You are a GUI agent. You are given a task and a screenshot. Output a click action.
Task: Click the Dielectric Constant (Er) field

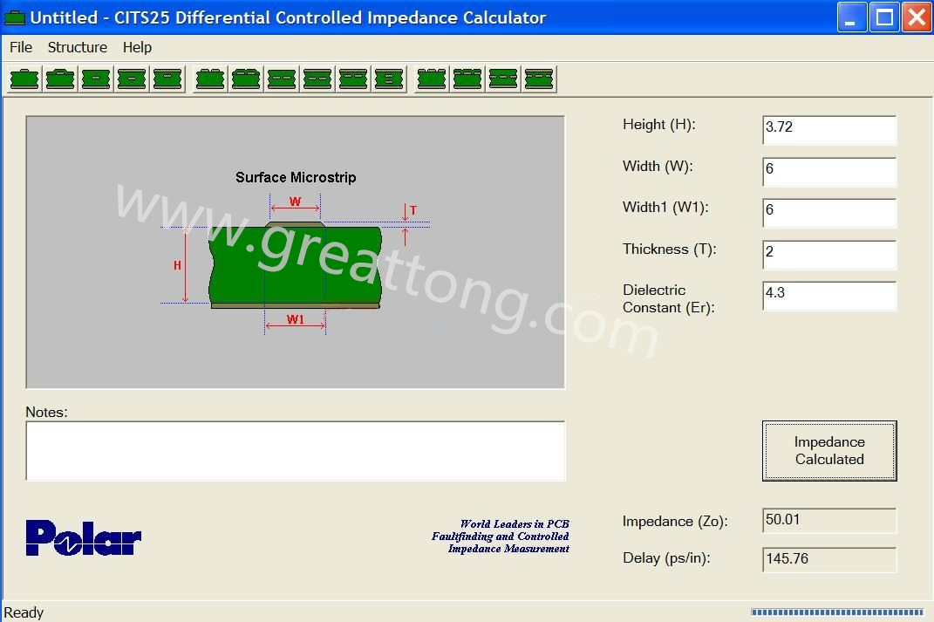coord(828,295)
